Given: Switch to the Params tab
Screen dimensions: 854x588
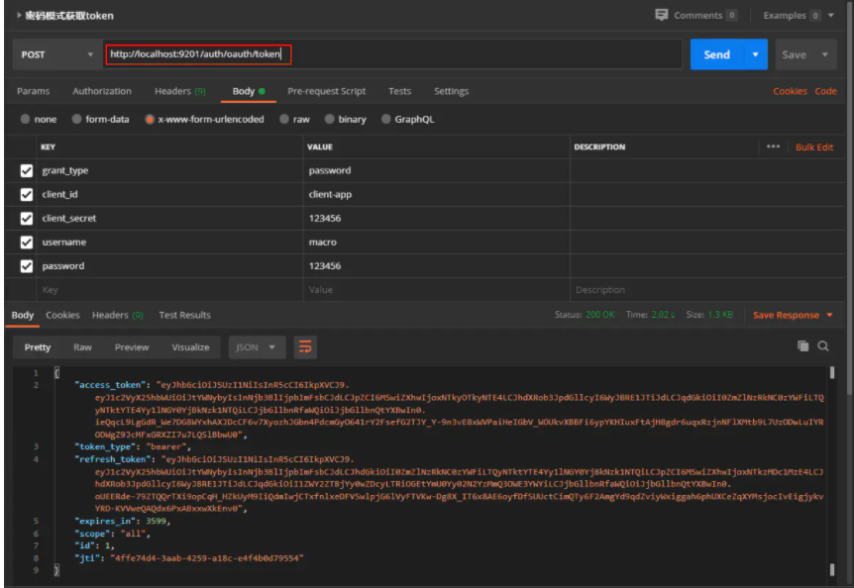Looking at the screenshot, I should pos(34,91).
